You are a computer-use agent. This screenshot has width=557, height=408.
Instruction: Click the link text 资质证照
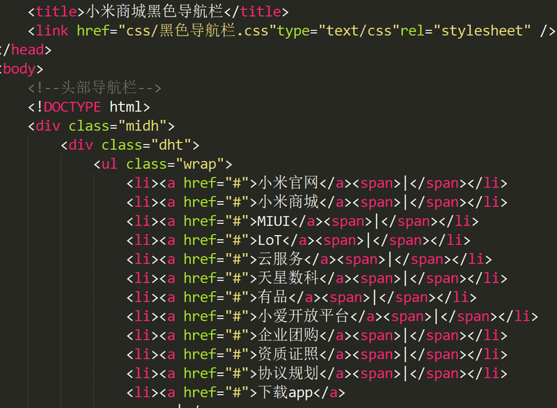pyautogui.click(x=288, y=354)
